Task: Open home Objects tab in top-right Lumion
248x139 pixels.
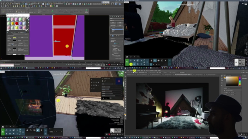Action: (127, 57)
